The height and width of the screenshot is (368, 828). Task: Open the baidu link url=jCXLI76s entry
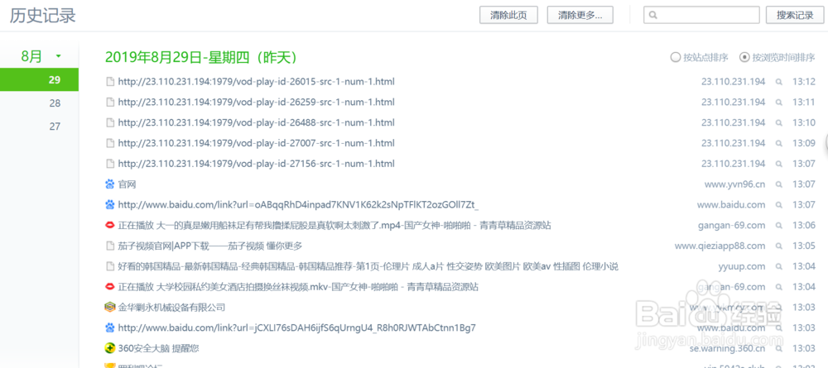click(x=296, y=328)
